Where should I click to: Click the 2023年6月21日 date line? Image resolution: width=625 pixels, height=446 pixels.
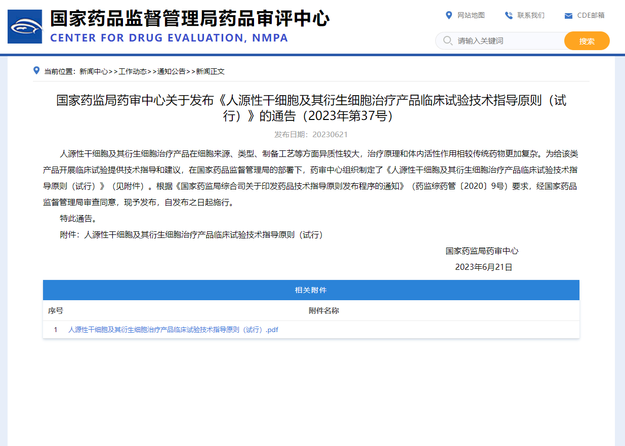[484, 267]
